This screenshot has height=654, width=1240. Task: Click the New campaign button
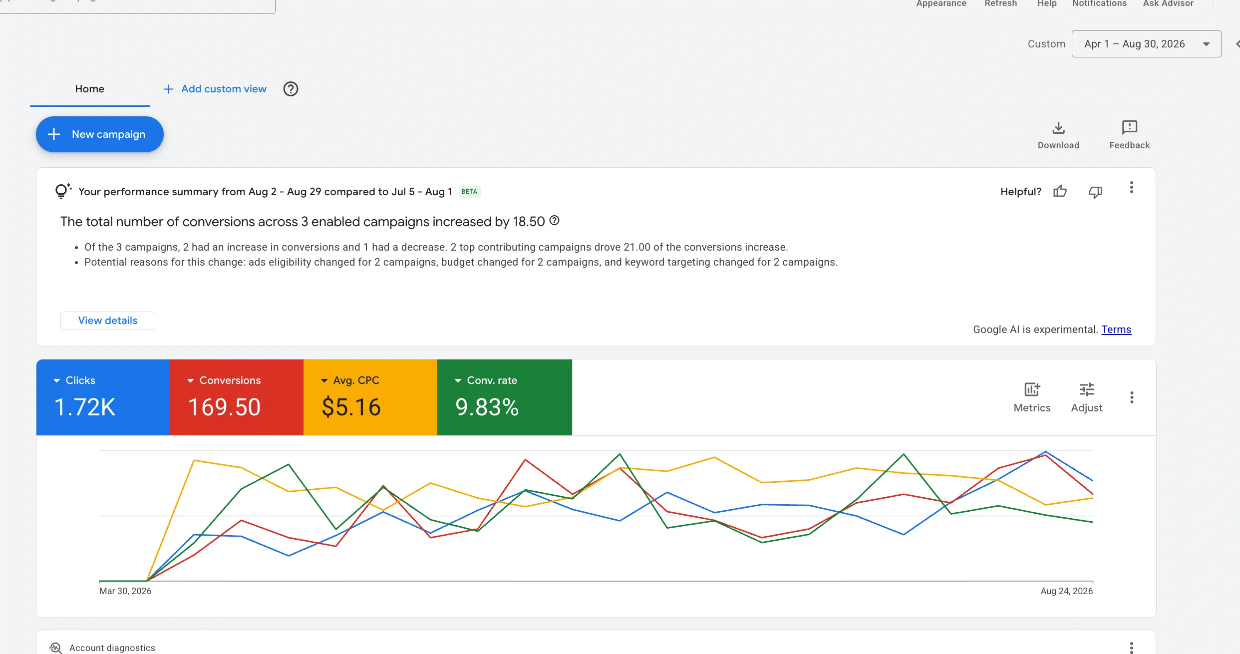(100, 134)
